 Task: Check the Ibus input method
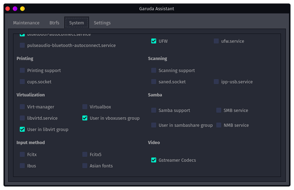22,165
